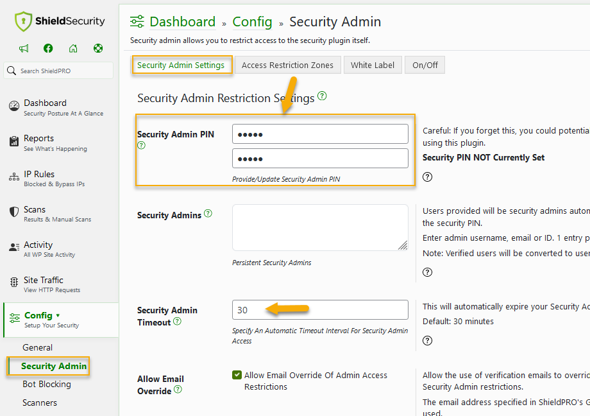Select Security Admin submenu item

54,366
